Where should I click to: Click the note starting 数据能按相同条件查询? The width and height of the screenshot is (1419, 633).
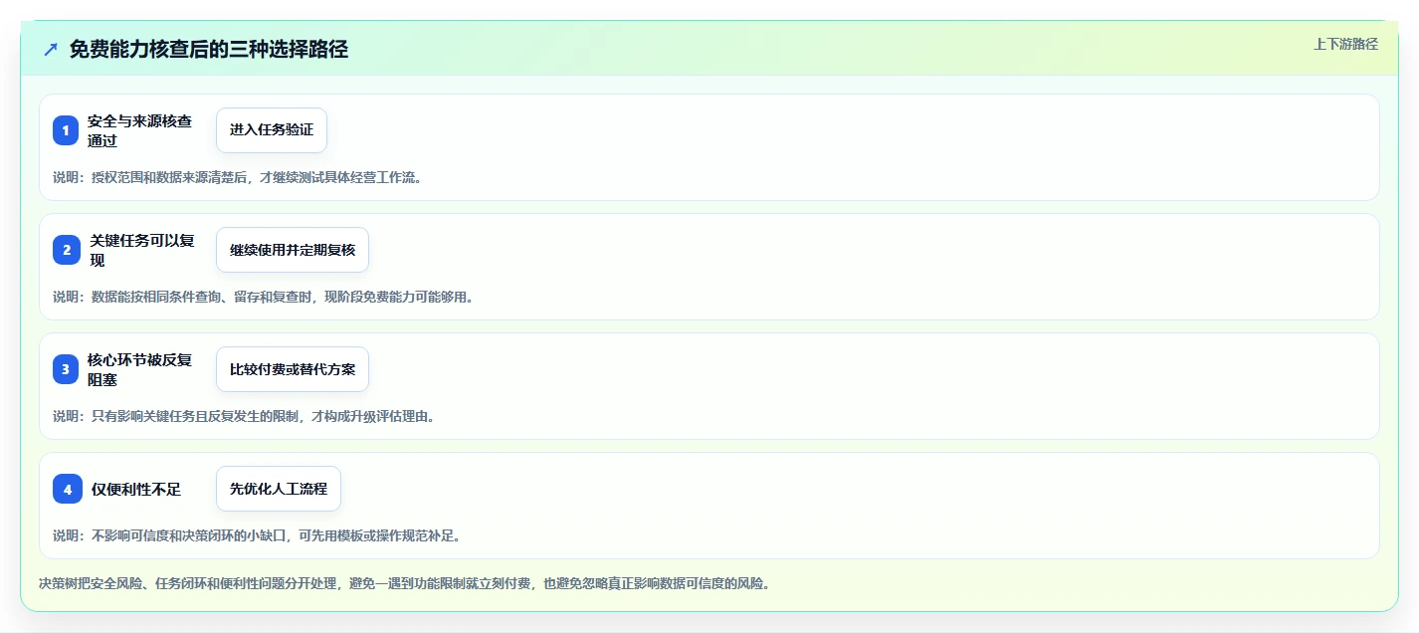264,297
